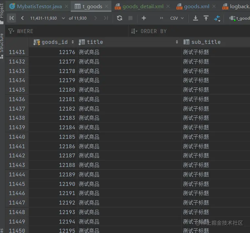Click compare data arrows icon
Screen dimensions: 250x233
coord(217,18)
